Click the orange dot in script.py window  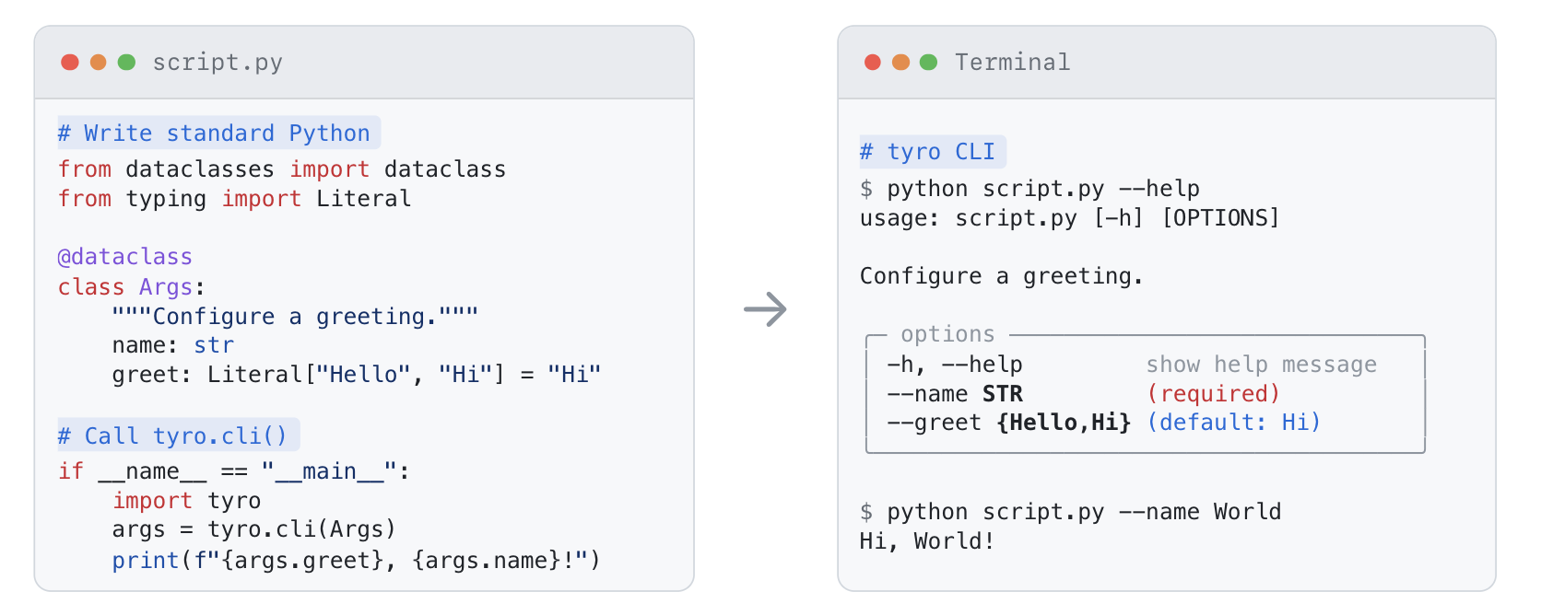pos(98,62)
